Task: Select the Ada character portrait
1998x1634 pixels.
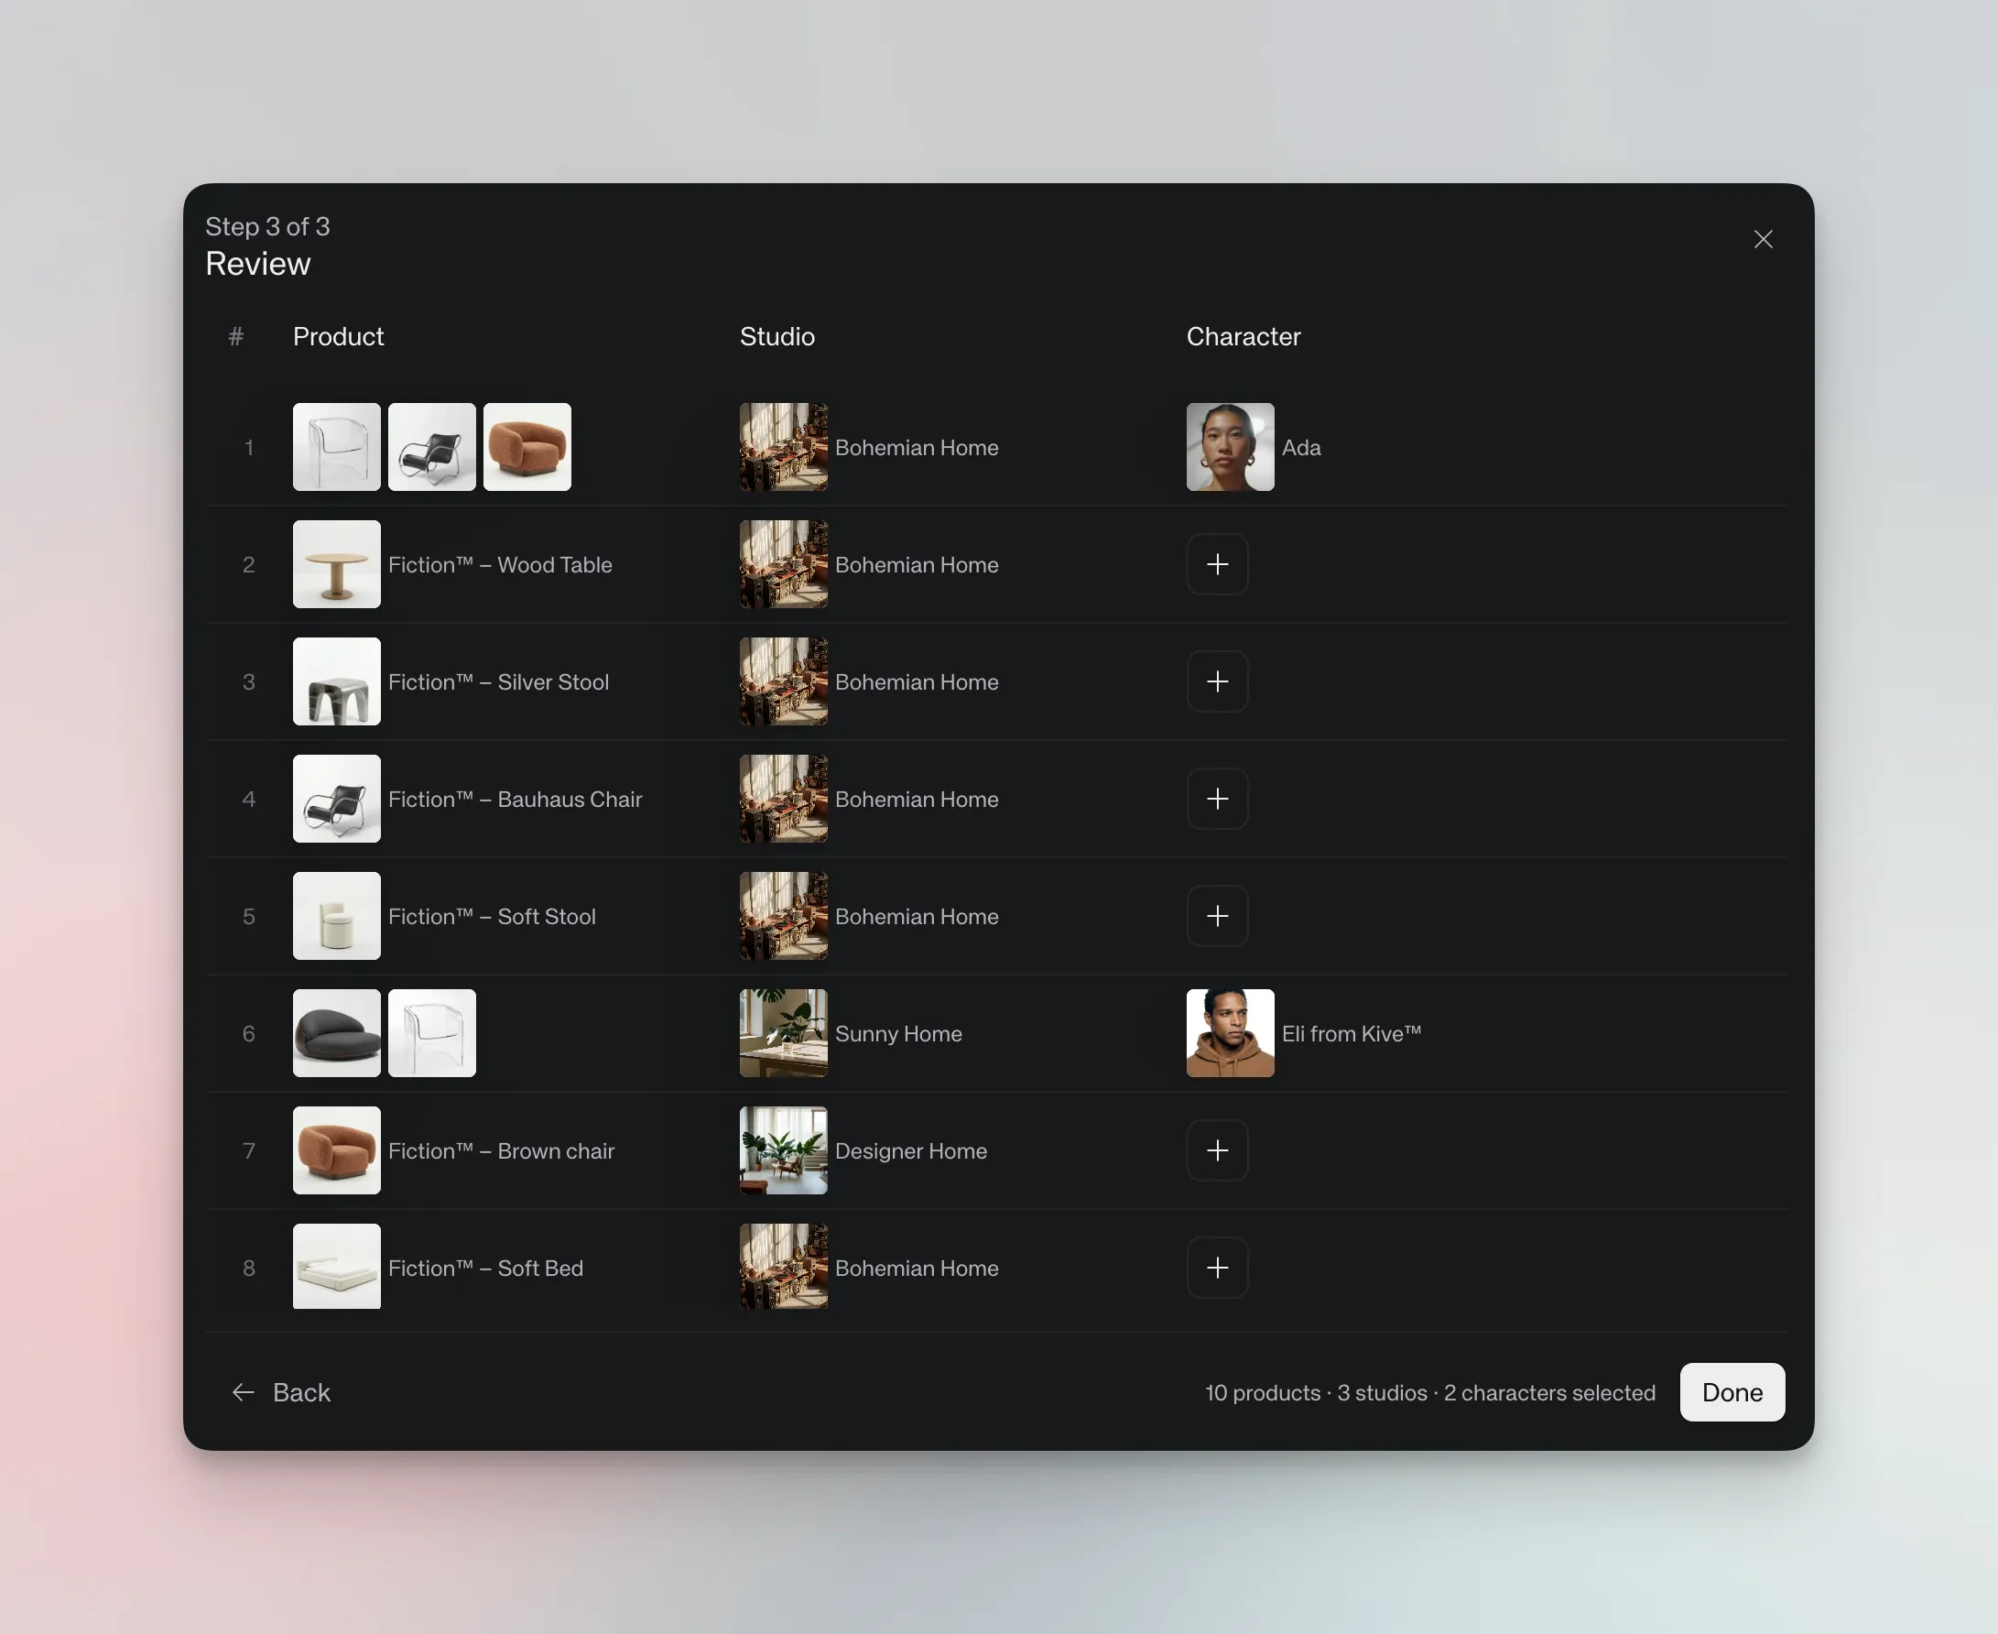Action: click(x=1230, y=447)
